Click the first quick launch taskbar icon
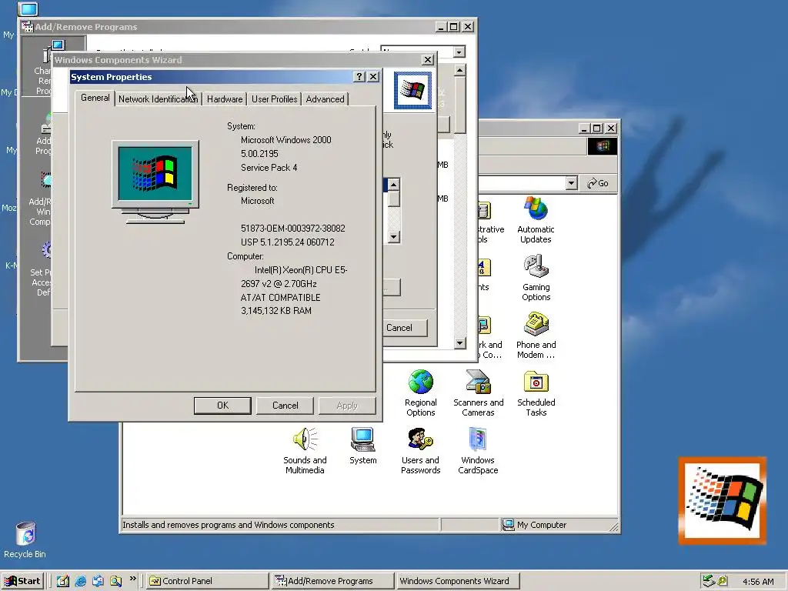This screenshot has height=591, width=788. click(x=63, y=581)
